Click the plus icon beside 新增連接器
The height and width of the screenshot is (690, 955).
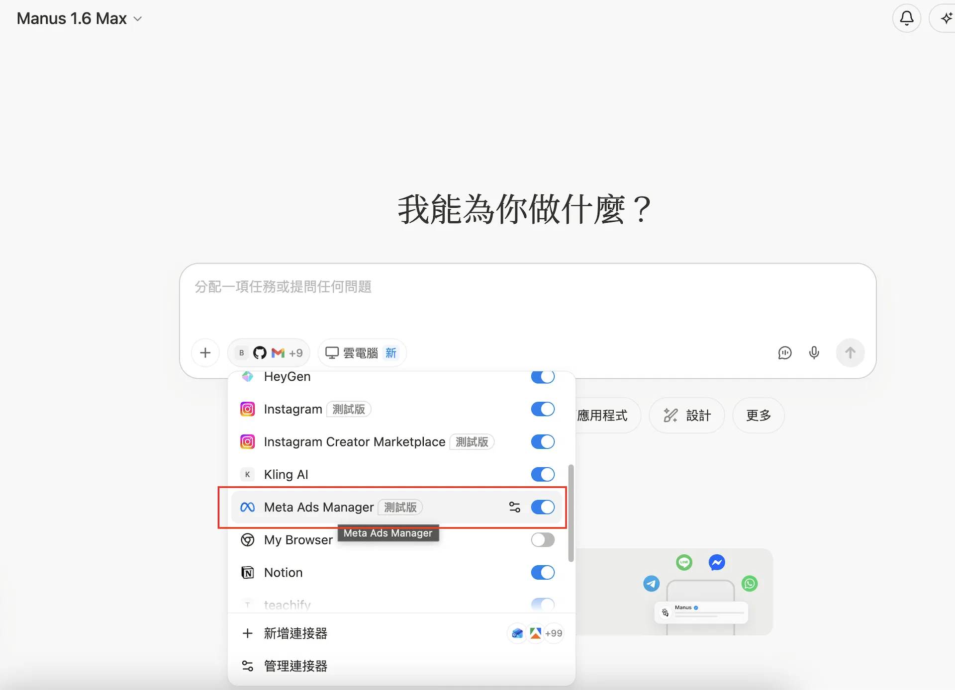pos(247,633)
